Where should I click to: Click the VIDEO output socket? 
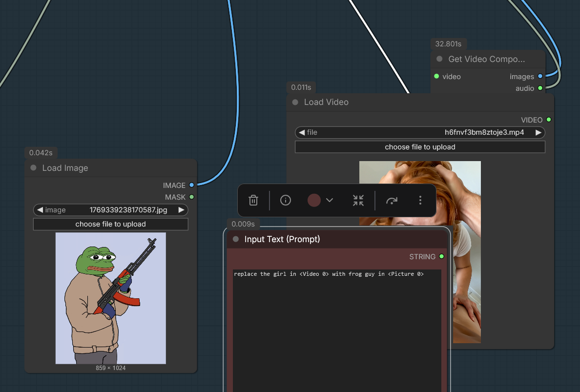(x=549, y=120)
